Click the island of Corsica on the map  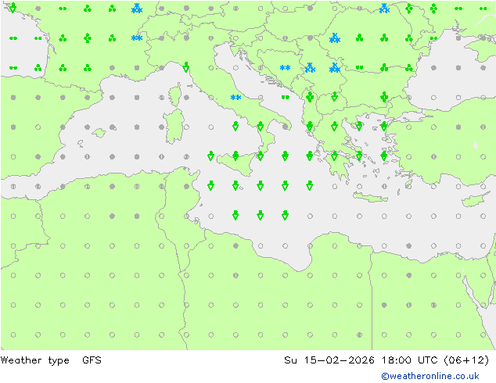pyautogui.click(x=175, y=94)
